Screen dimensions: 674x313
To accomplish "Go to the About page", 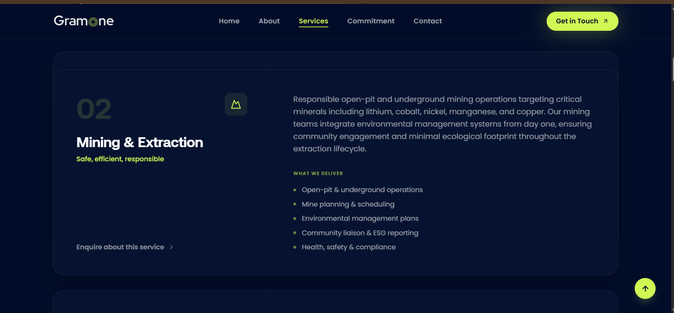I will pos(269,21).
